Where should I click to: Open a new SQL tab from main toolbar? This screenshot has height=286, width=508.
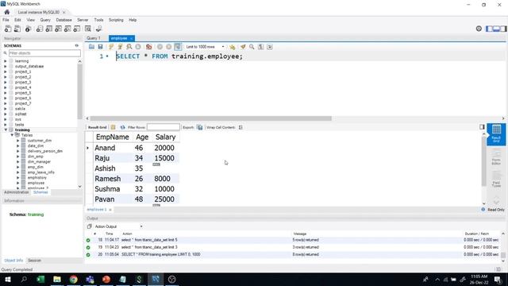tap(8, 29)
